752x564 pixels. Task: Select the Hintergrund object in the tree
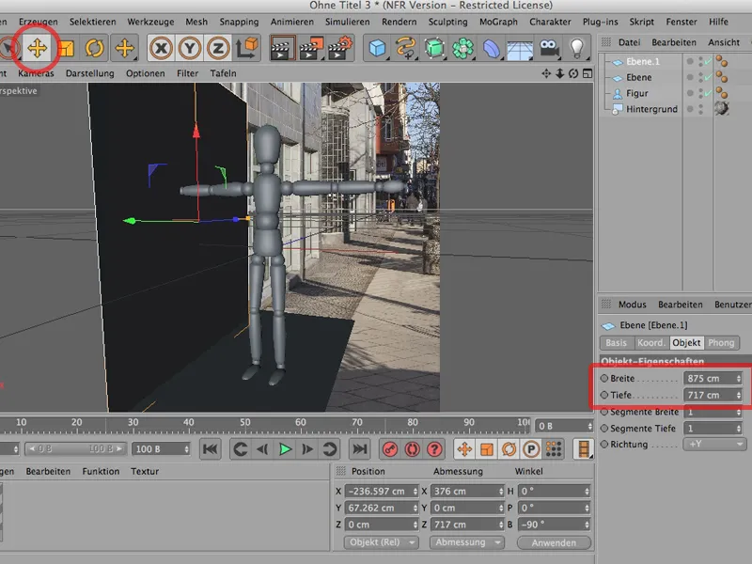point(651,109)
